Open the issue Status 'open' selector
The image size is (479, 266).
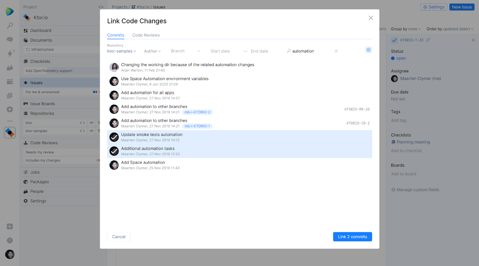(x=398, y=58)
